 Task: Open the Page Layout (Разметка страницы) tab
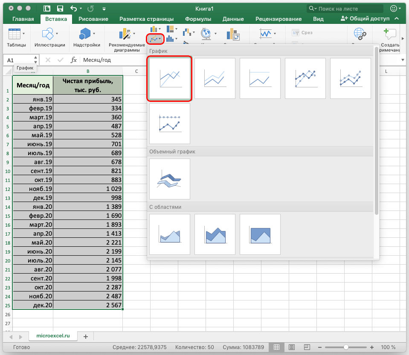pos(147,19)
